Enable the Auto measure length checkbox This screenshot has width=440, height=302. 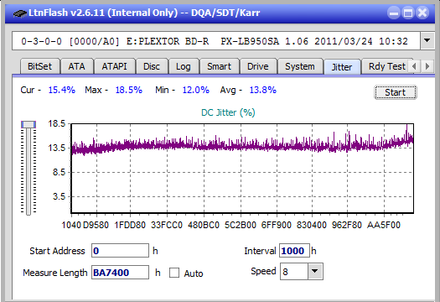pos(174,273)
